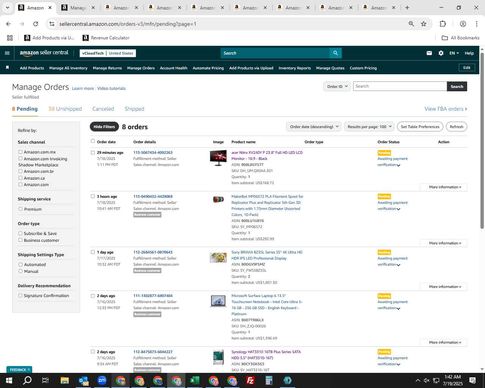Click the bookmark flag icon in nav bar
The image size is (485, 388).
tap(7, 67)
